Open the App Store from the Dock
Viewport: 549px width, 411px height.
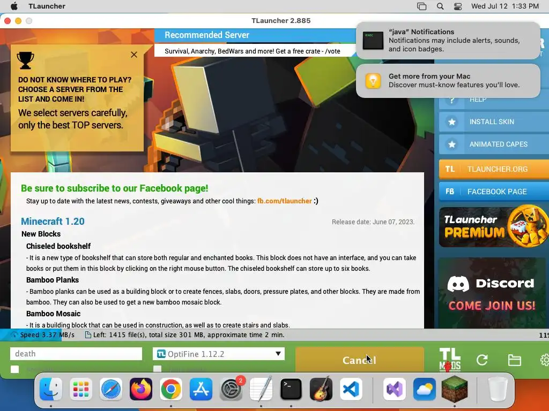201,389
